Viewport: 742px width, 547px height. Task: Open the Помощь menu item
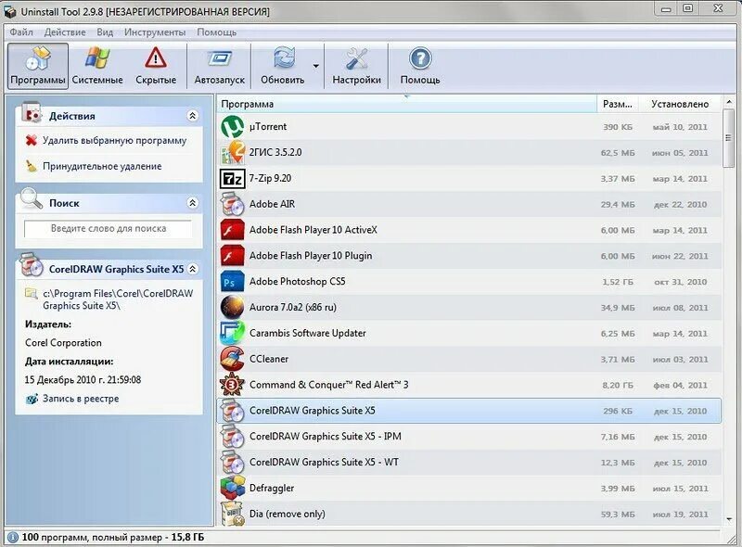coord(217,32)
